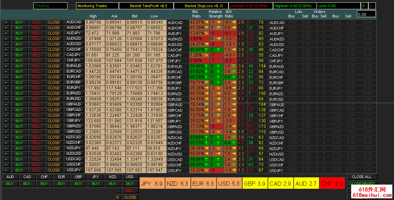Viewport: 394px width, 200px height.
Task: Hit the ~ icon on the NZDUSD row
Action: point(7,154)
